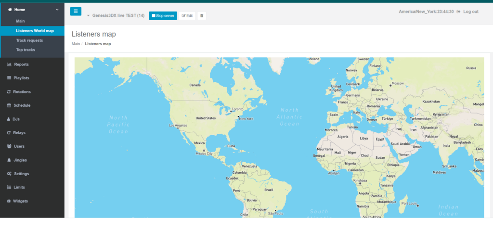493x229 pixels.
Task: Open the Track requests submenu item
Action: pos(29,40)
